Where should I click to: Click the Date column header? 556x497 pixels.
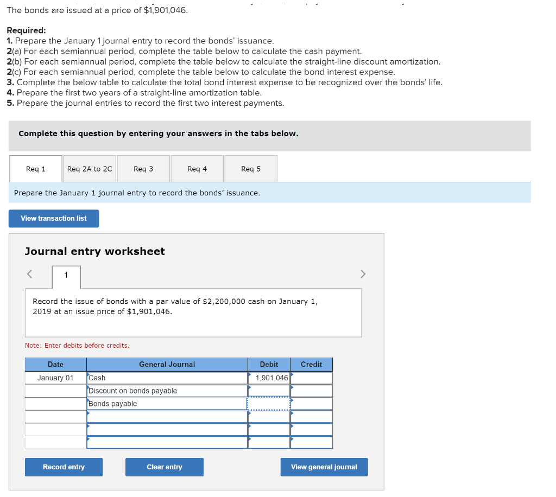coord(56,365)
